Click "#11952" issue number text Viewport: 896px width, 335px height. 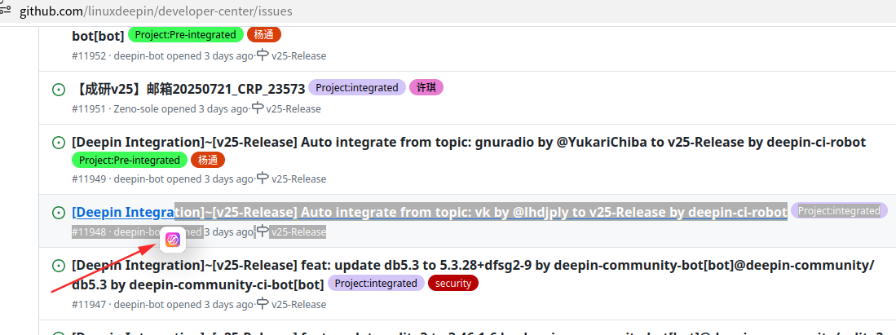pos(89,56)
